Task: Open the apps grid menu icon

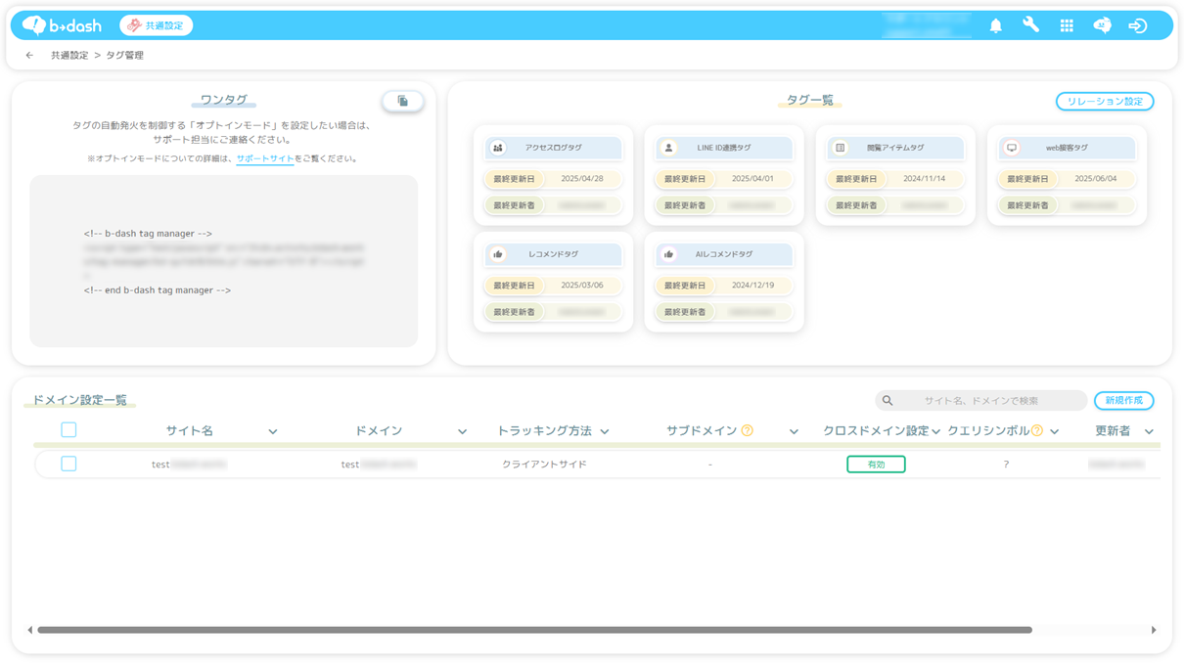Action: (x=1067, y=26)
